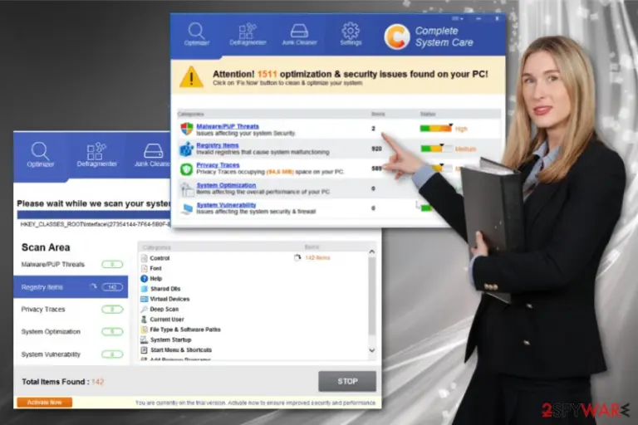The width and height of the screenshot is (638, 425).
Task: Select Privacy Traces in Scan Area
Action: tap(71, 310)
